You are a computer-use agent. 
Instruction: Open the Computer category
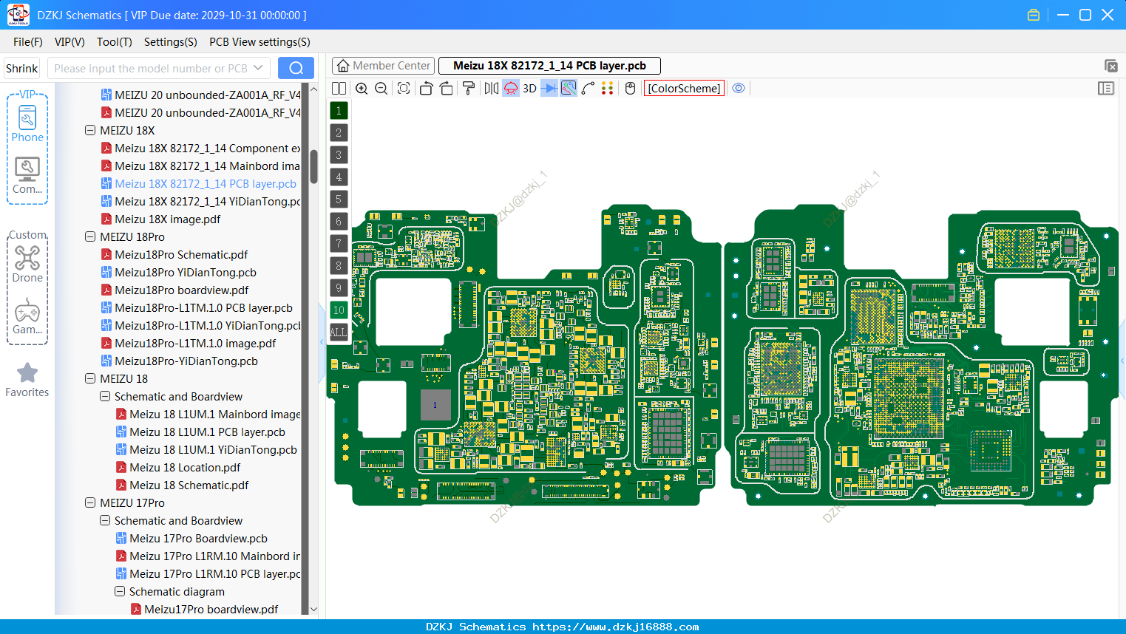pos(27,176)
